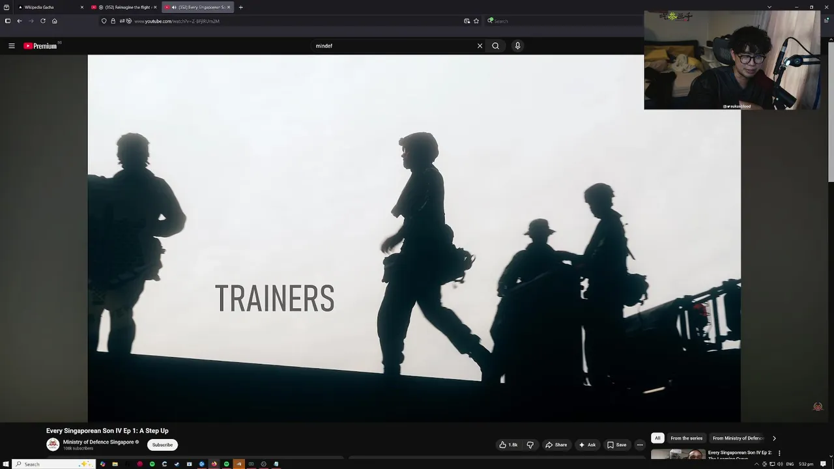
Task: Start voice search with microphone icon
Action: 517,46
